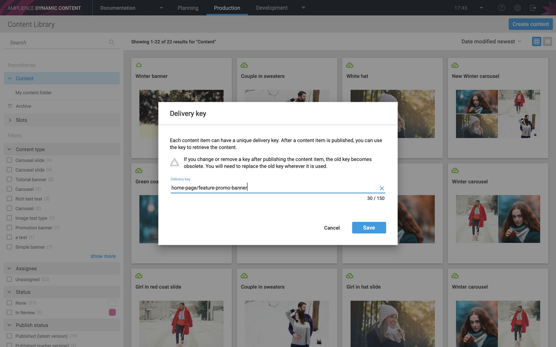Click the search magnifier icon

[112, 42]
